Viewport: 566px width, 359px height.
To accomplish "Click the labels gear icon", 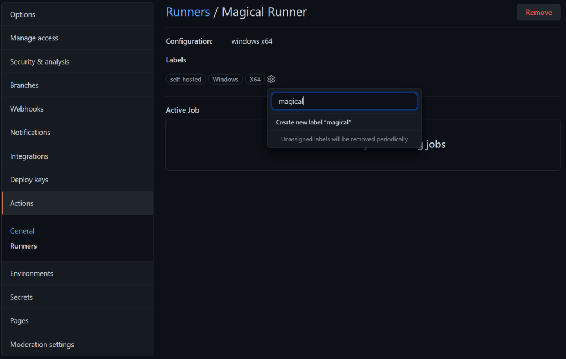I will pyautogui.click(x=271, y=80).
